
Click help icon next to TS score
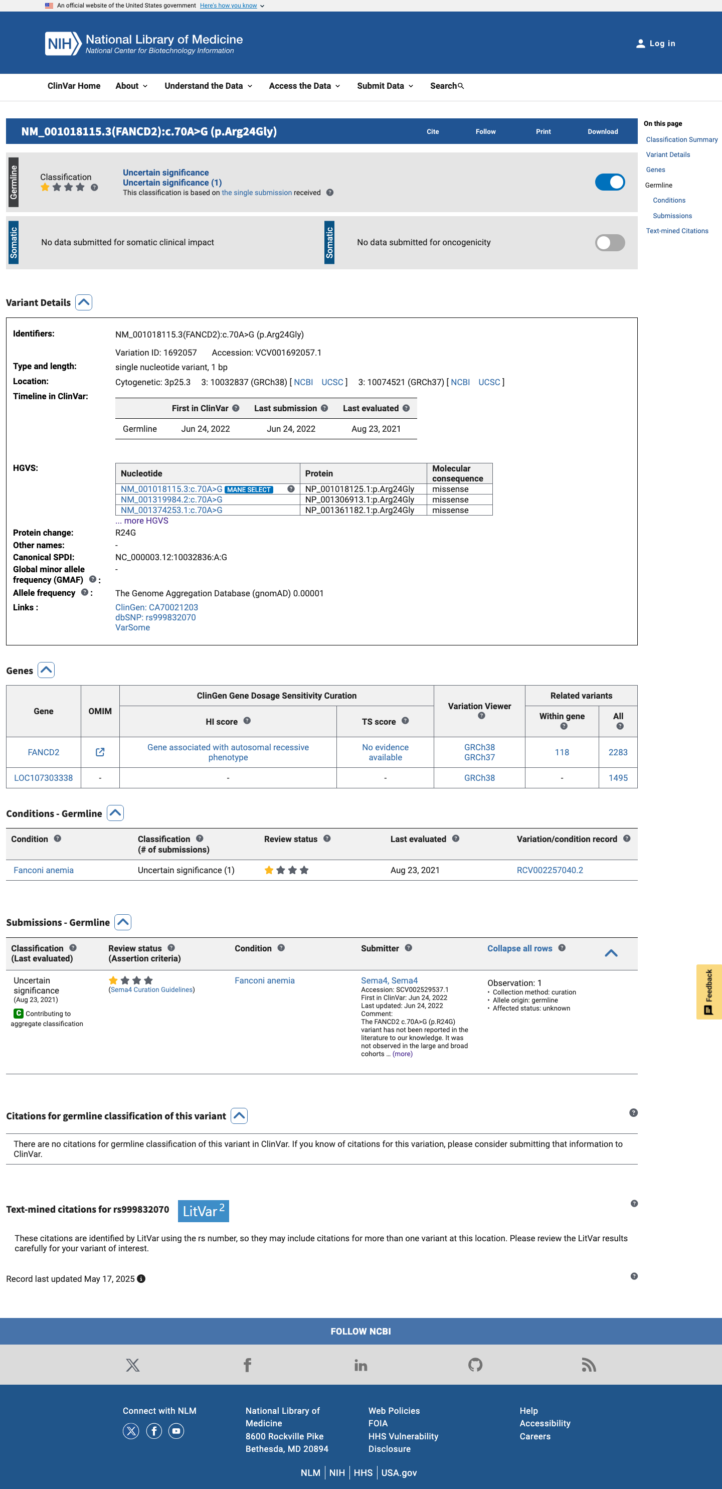pyautogui.click(x=405, y=721)
